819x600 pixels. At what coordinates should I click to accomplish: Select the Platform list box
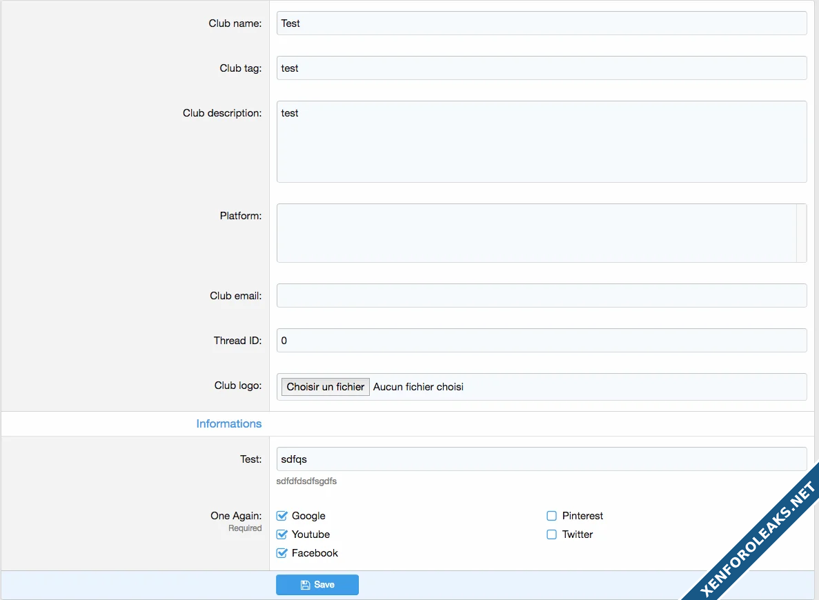[535, 233]
